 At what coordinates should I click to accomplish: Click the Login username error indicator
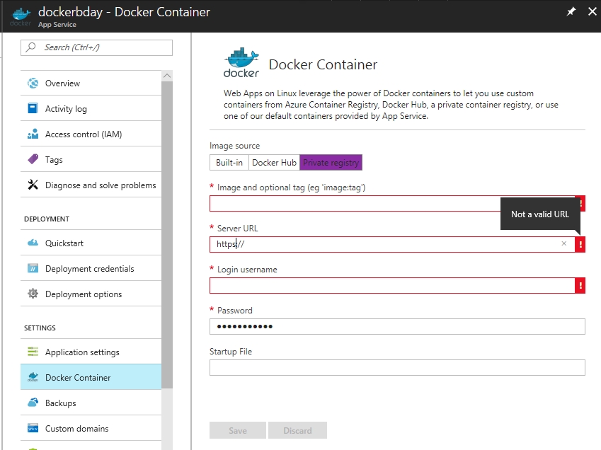pyautogui.click(x=580, y=285)
